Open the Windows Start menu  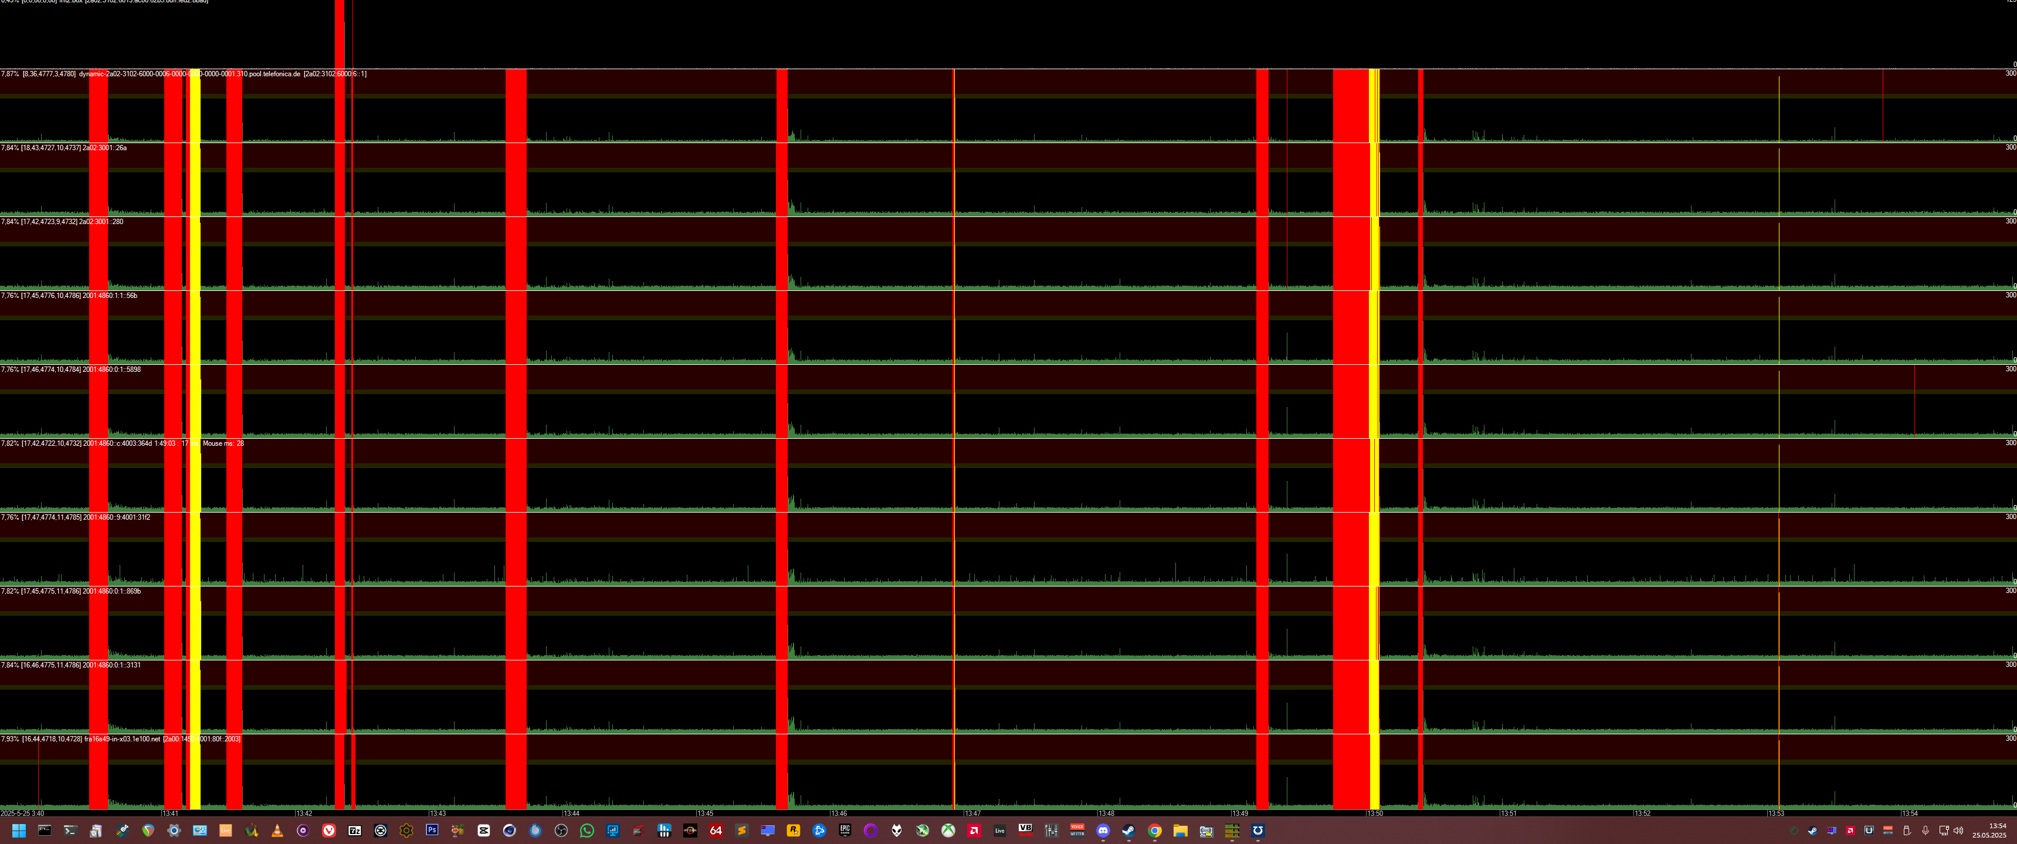click(19, 831)
